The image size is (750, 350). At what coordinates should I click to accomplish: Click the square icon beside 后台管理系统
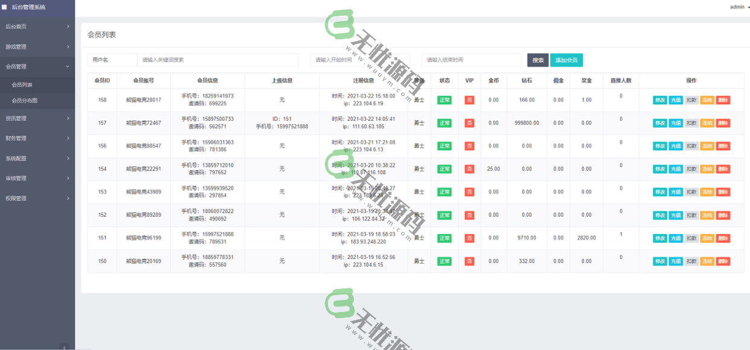coord(4,7)
